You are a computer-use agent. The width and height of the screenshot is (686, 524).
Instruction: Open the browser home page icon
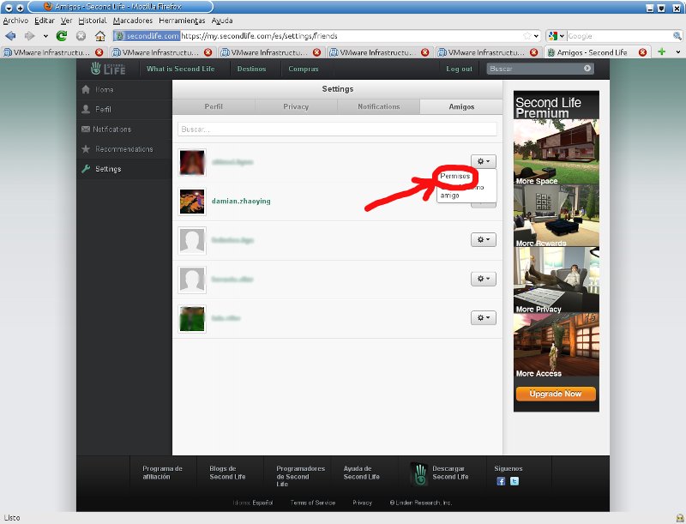100,36
